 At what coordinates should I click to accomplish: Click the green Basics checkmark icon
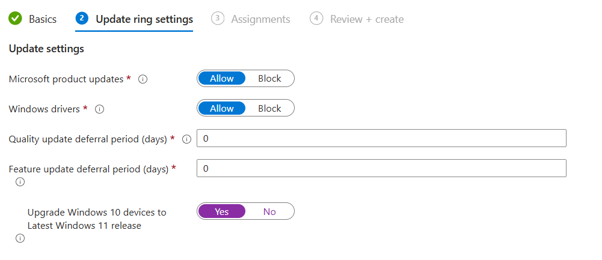coord(15,19)
